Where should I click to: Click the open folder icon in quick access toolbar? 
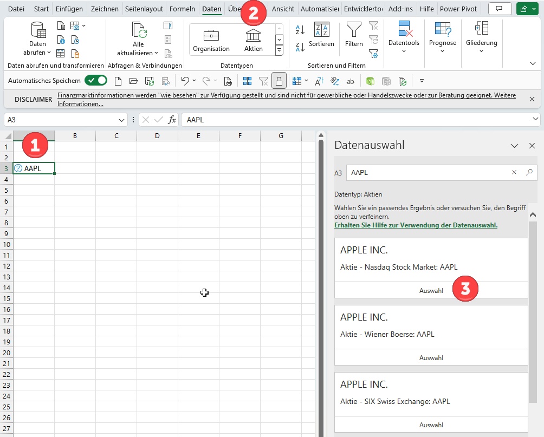(x=134, y=81)
